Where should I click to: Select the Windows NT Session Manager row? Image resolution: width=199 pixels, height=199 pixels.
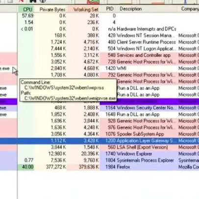[99, 35]
